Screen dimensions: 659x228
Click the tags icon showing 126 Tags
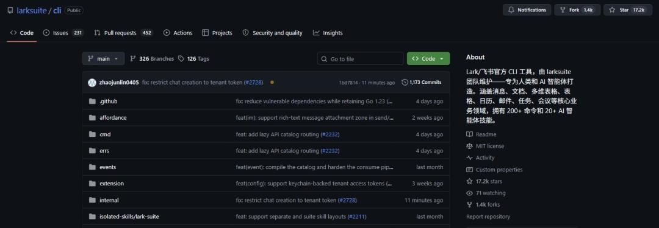point(181,59)
